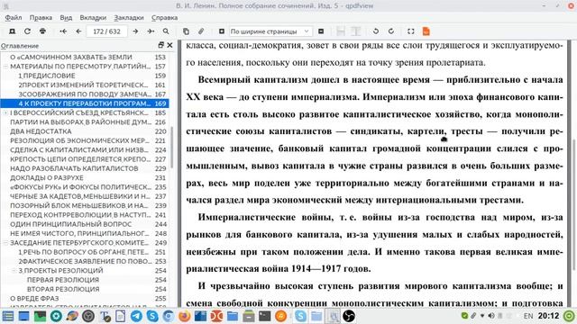Activate copy to clipboard mode icon
Screen dimensions: 577x324
(x=186, y=31)
